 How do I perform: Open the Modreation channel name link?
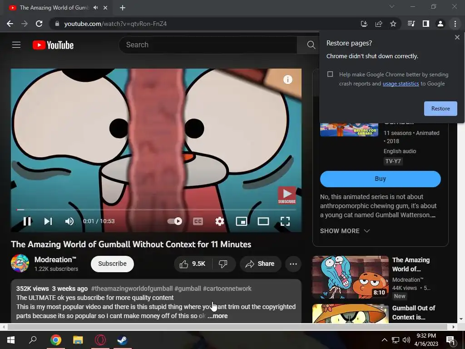(x=55, y=259)
